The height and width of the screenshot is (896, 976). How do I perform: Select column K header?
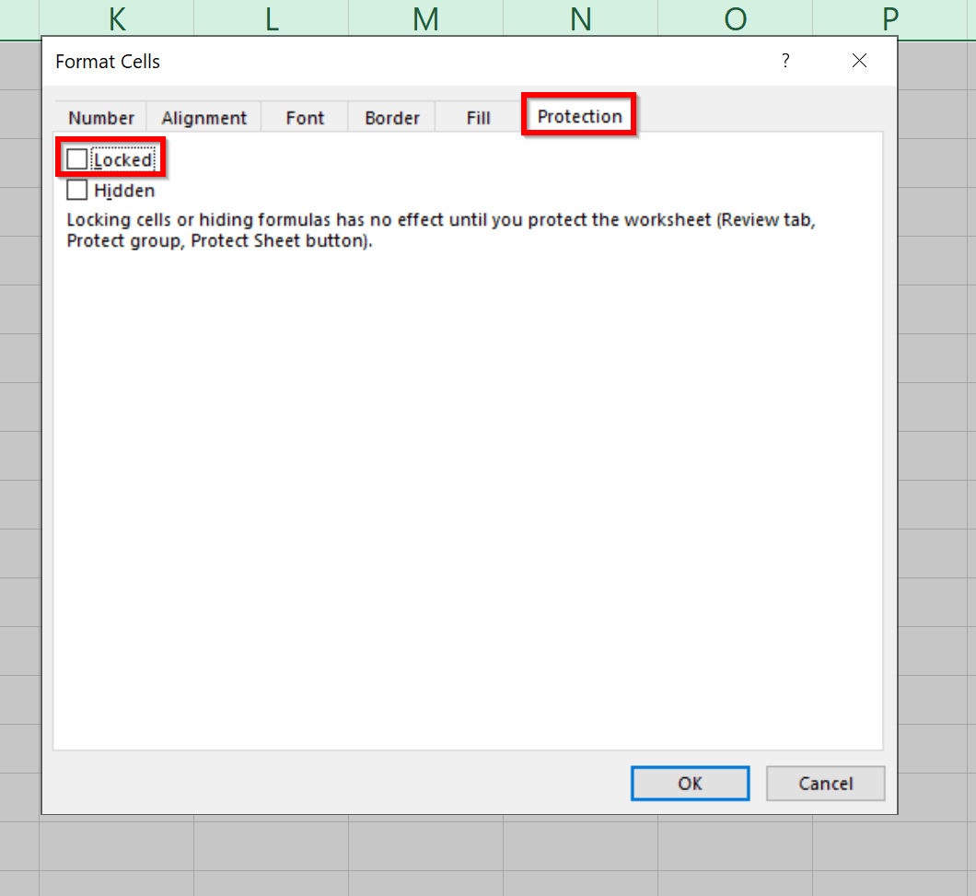(x=116, y=18)
